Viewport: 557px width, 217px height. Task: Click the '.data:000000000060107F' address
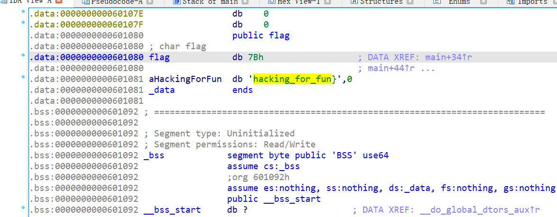(86, 25)
